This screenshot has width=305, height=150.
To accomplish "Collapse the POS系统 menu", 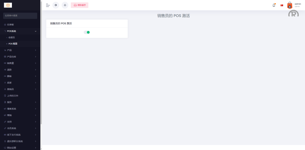I will click(x=20, y=31).
